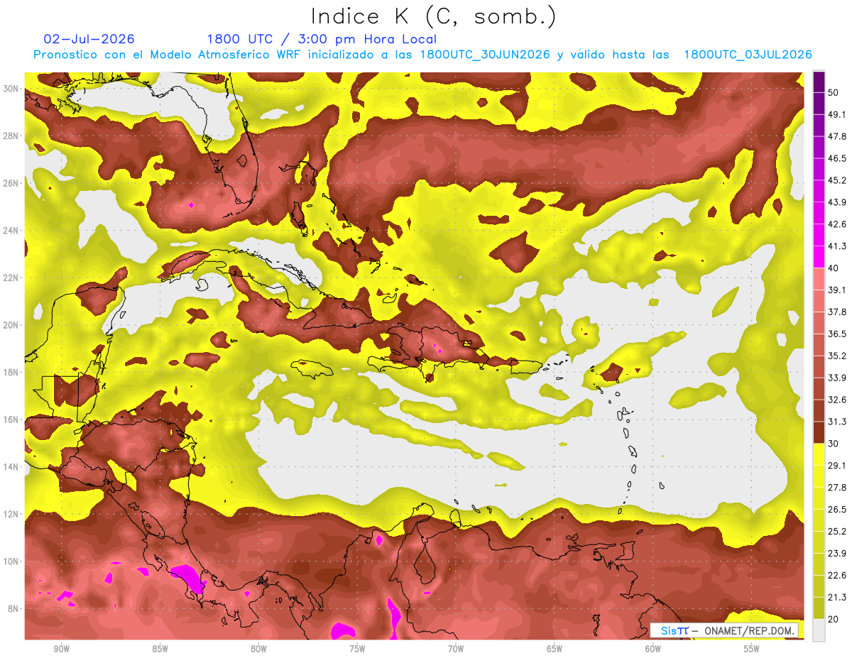Click the 85W longitude label
This screenshot has width=852, height=658.
click(x=160, y=649)
